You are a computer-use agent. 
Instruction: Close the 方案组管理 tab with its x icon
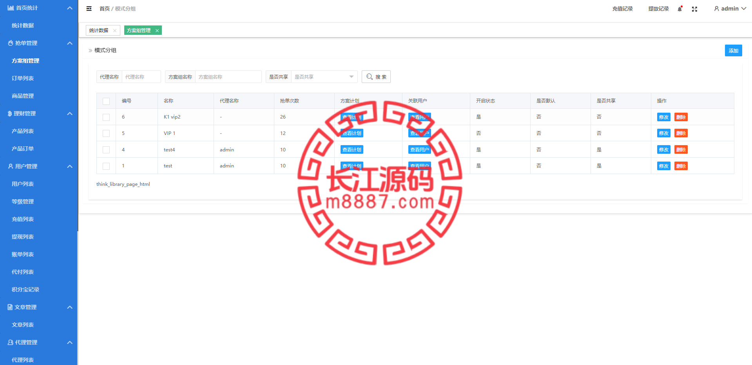click(157, 31)
